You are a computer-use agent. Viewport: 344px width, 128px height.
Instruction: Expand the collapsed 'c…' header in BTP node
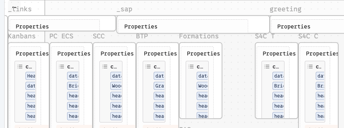[157, 66]
